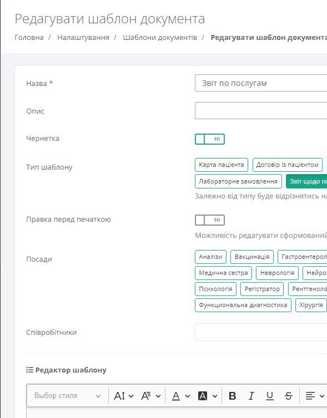Image resolution: width=327 pixels, height=418 pixels.
Task: Expand the alignment dropdown arrow
Action: [x=322, y=396]
